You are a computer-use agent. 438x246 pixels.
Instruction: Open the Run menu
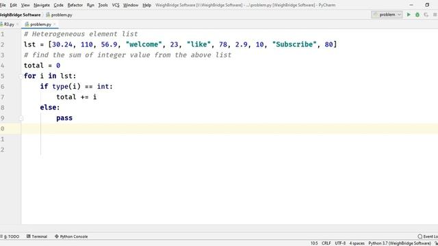pyautogui.click(x=90, y=5)
